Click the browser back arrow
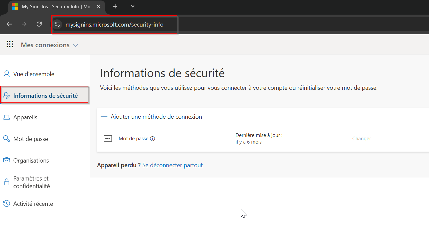 pyautogui.click(x=9, y=24)
